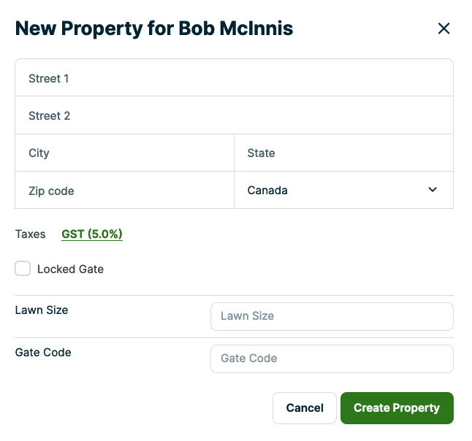Screen dimensions: 472x441
Task: Click the Lawn Size input box
Action: [x=332, y=316]
